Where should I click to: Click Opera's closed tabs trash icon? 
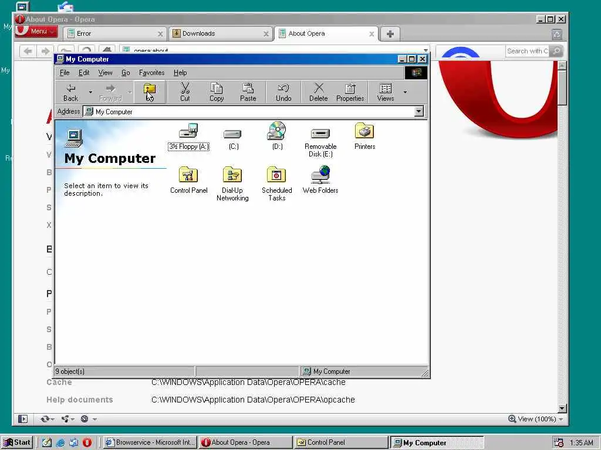click(557, 35)
